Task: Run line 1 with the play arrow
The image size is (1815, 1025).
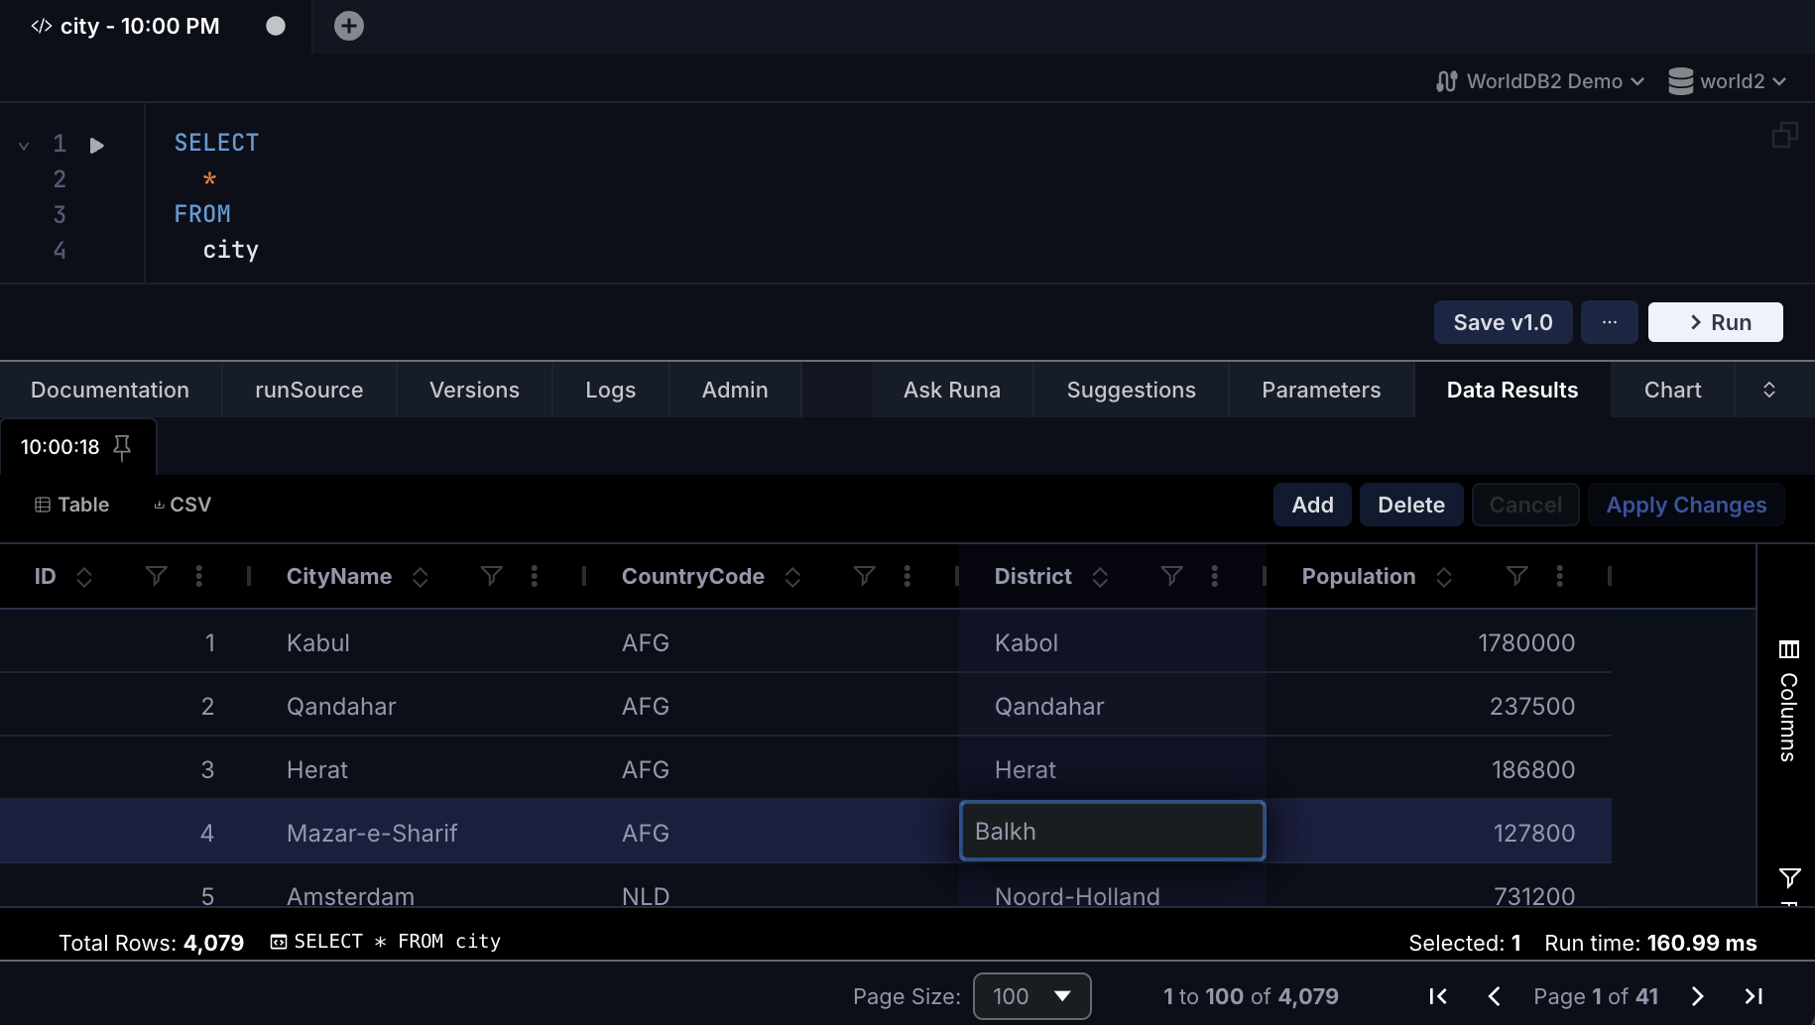Action: point(96,146)
